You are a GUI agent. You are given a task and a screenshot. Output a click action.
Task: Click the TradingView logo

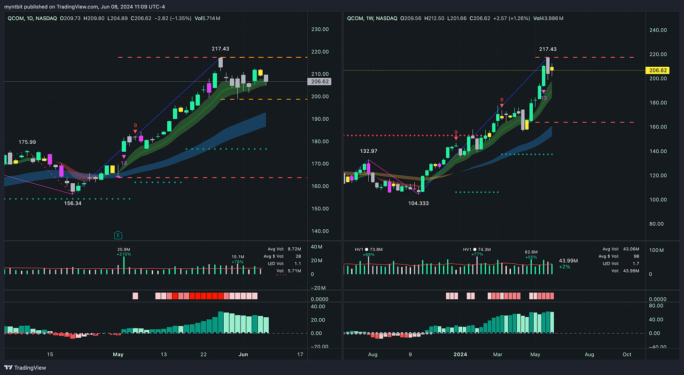(26, 368)
